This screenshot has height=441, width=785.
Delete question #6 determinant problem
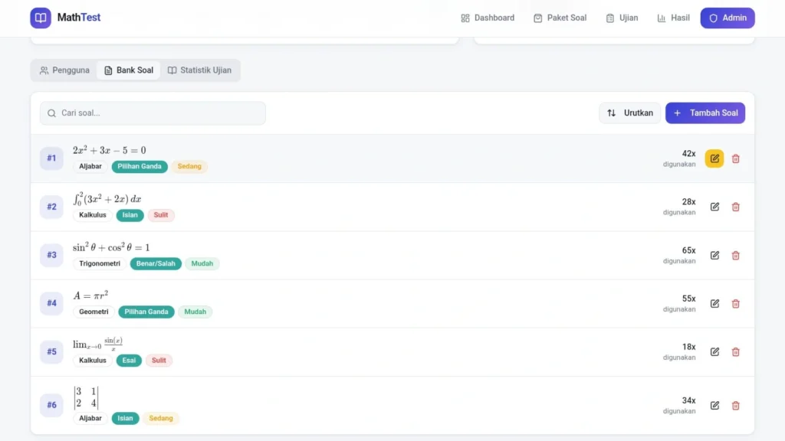click(x=735, y=405)
